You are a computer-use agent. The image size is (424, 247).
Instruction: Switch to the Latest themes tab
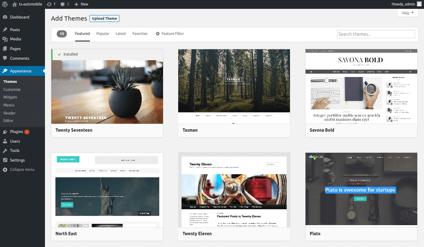click(x=121, y=34)
